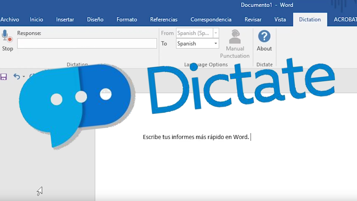The width and height of the screenshot is (357, 201).
Task: Open the Vista tab
Action: tap(280, 20)
